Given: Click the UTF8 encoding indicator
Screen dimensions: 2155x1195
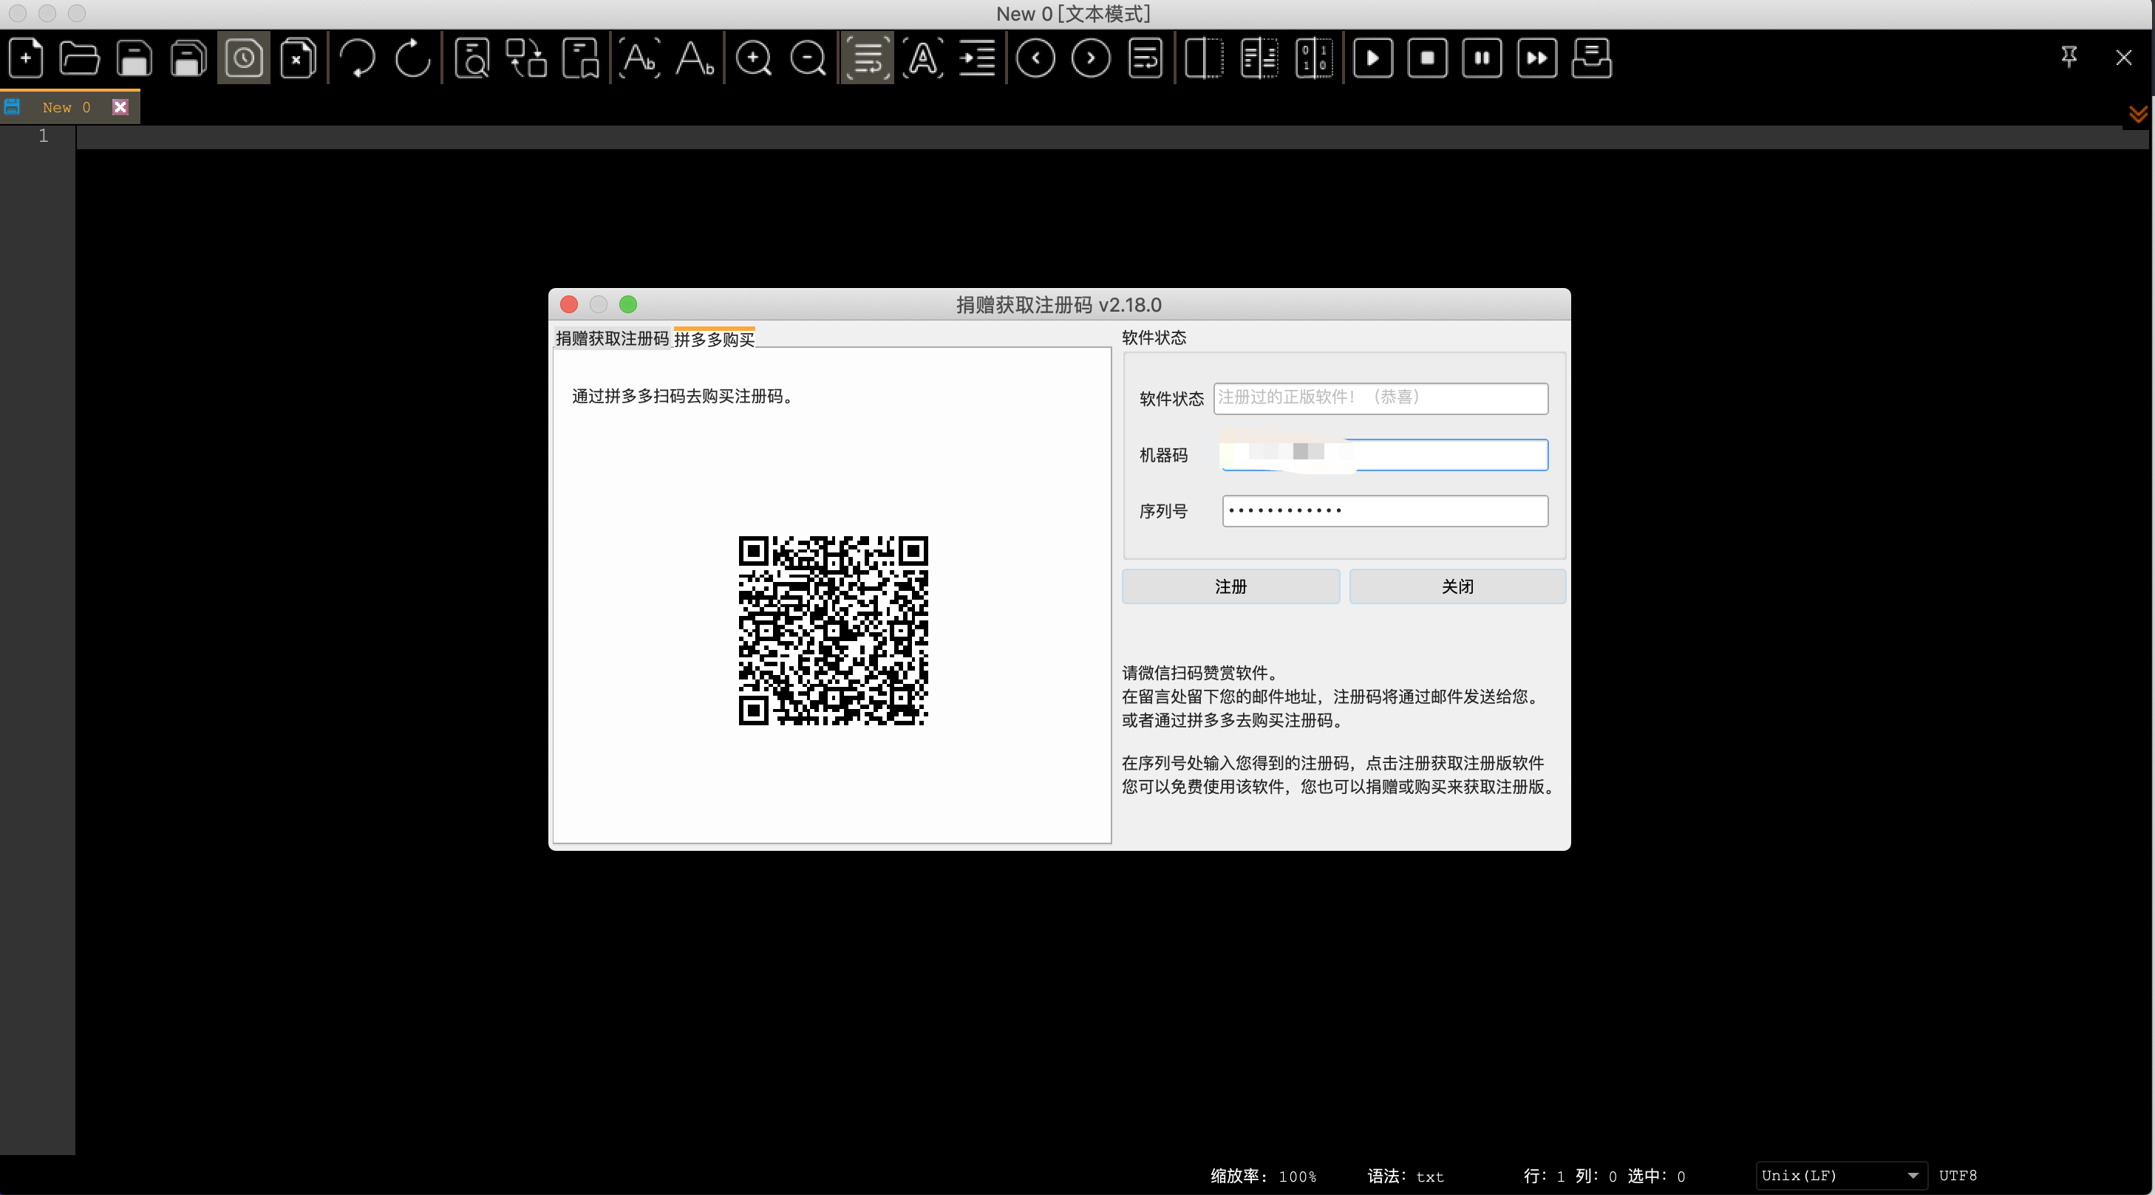Looking at the screenshot, I should [x=1958, y=1176].
